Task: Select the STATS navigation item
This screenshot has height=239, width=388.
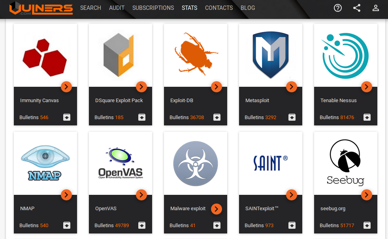Action: click(x=189, y=8)
